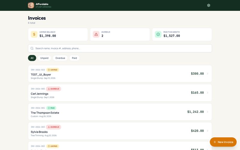Open settings via the gear icon
Image resolution: width=240 pixels, height=150 pixels.
coord(208,5)
